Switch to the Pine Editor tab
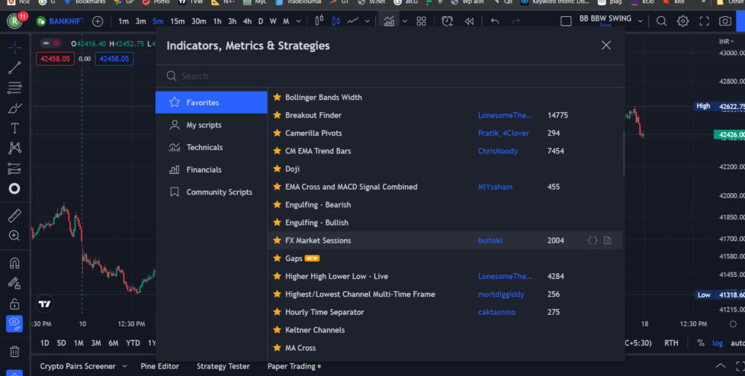The width and height of the screenshot is (745, 376). (159, 366)
